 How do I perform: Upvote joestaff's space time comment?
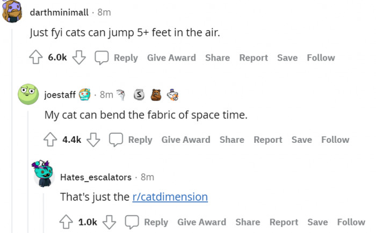tap(50, 140)
